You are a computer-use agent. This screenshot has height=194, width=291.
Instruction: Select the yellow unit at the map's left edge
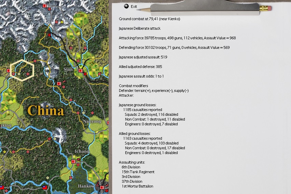[x=5, y=152]
